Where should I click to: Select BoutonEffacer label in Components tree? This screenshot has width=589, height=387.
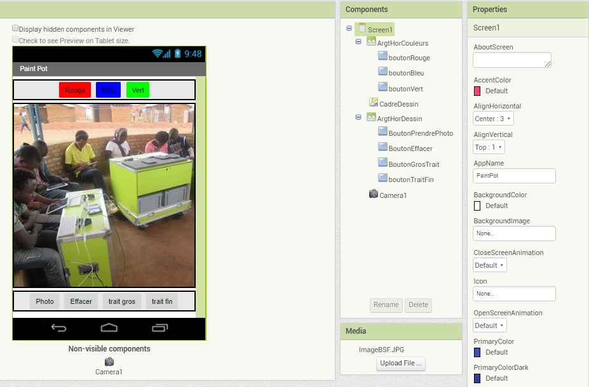click(410, 148)
